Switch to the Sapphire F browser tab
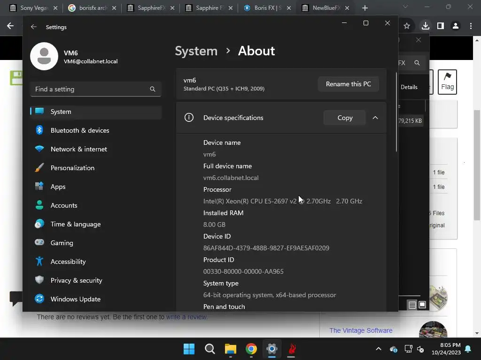The height and width of the screenshot is (360, 481). click(x=209, y=8)
